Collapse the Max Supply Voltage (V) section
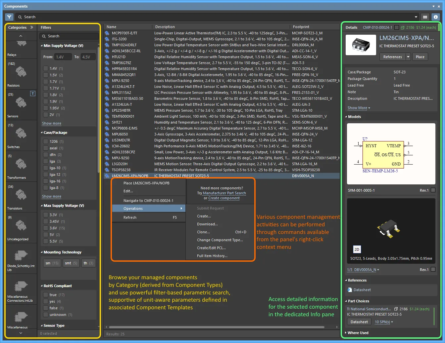 42,206
